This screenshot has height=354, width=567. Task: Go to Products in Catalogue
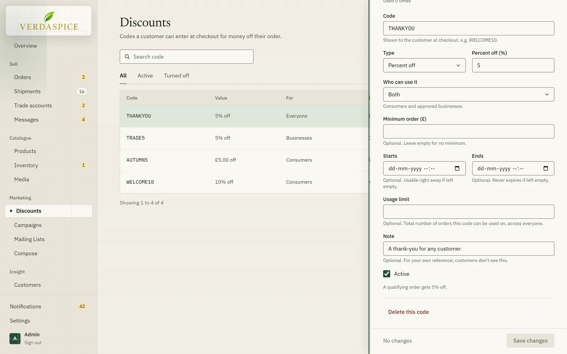tap(49, 151)
